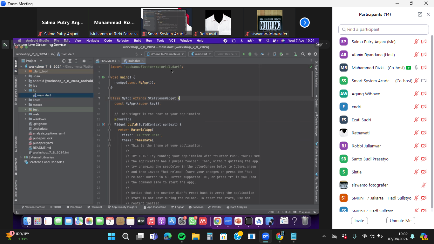Viewport: 434px width, 244px height.
Task: Open the Navigate menu in Android Studio
Action: click(x=93, y=41)
